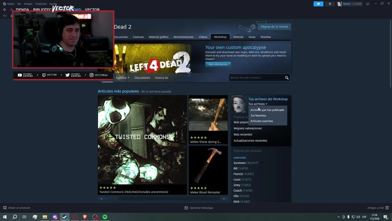This screenshot has width=392, height=221.
Task: Open Windows taskbar search
Action: click(14, 217)
